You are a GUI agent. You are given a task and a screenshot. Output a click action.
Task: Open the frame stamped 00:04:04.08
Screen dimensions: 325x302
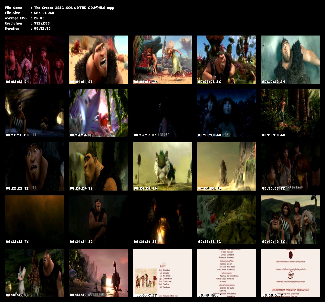click(x=98, y=60)
